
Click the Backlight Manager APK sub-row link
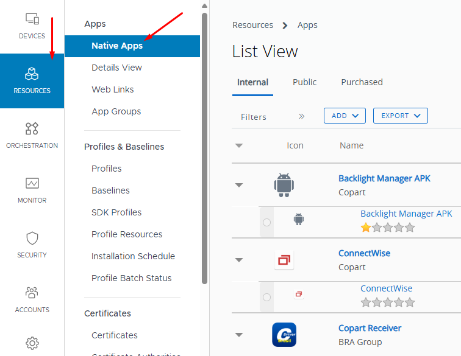pyautogui.click(x=406, y=214)
